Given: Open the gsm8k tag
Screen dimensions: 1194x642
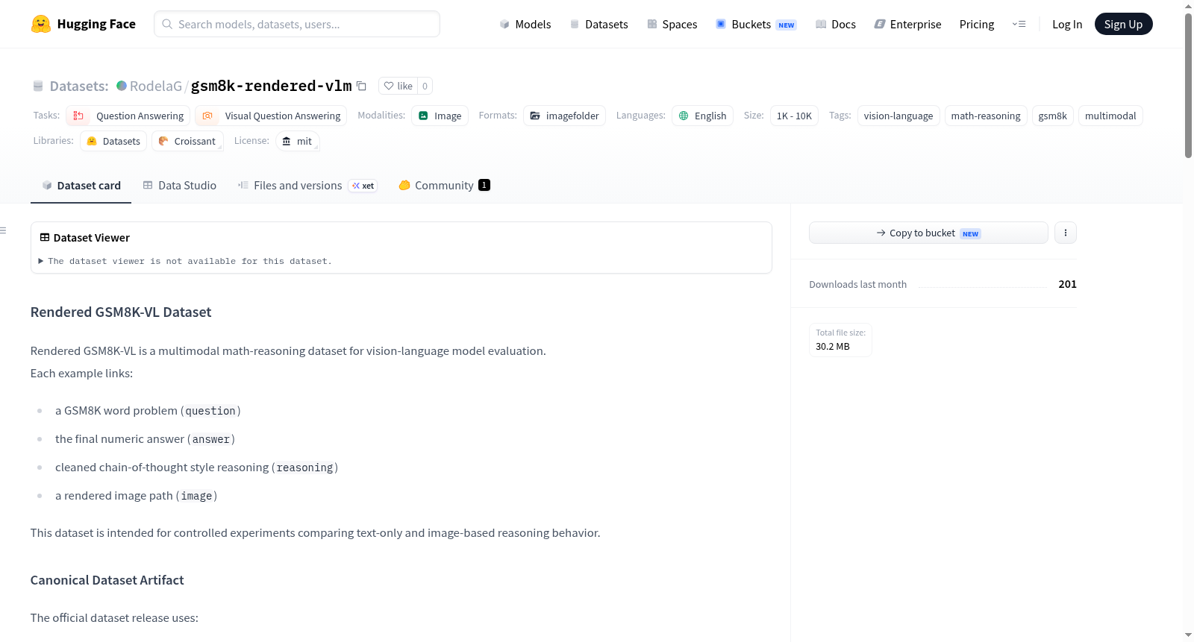Looking at the screenshot, I should 1053,116.
